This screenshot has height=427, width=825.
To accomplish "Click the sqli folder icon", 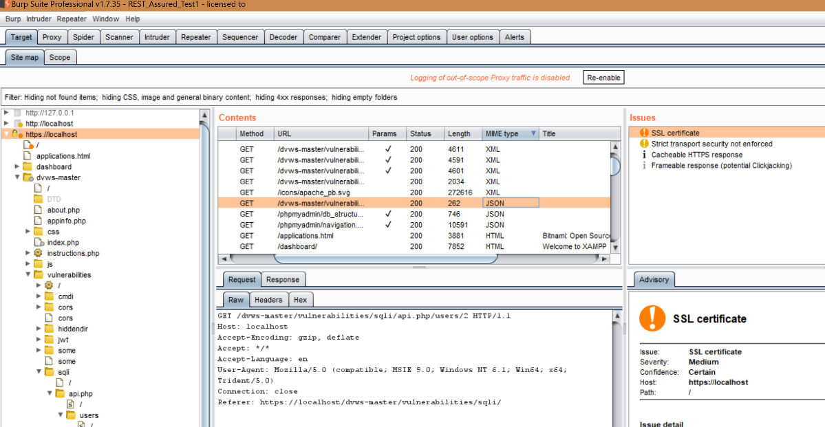I will pyautogui.click(x=49, y=372).
